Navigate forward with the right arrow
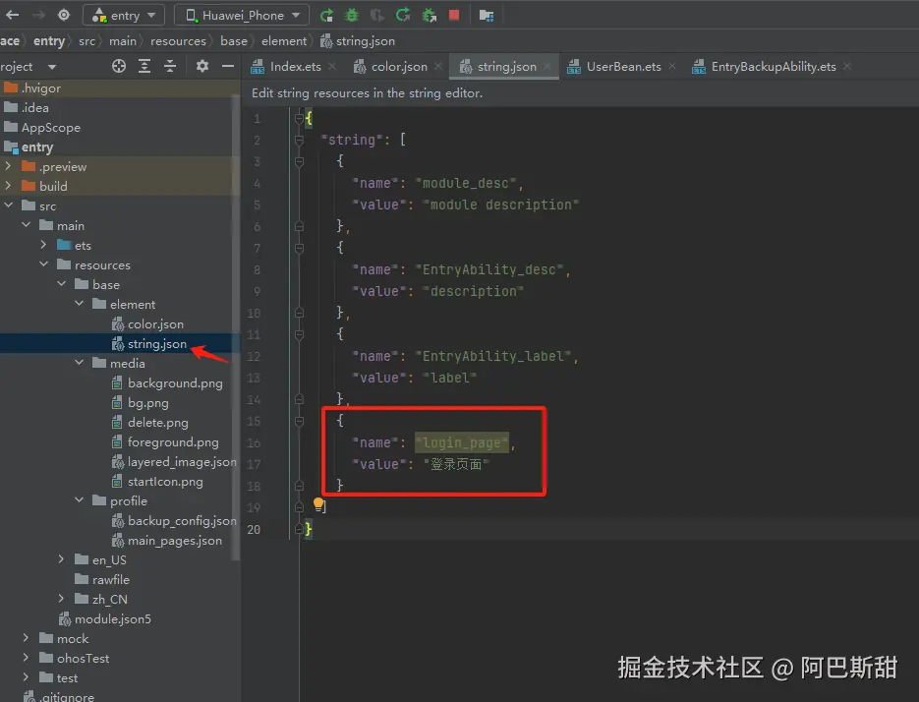The image size is (919, 702). 38,16
